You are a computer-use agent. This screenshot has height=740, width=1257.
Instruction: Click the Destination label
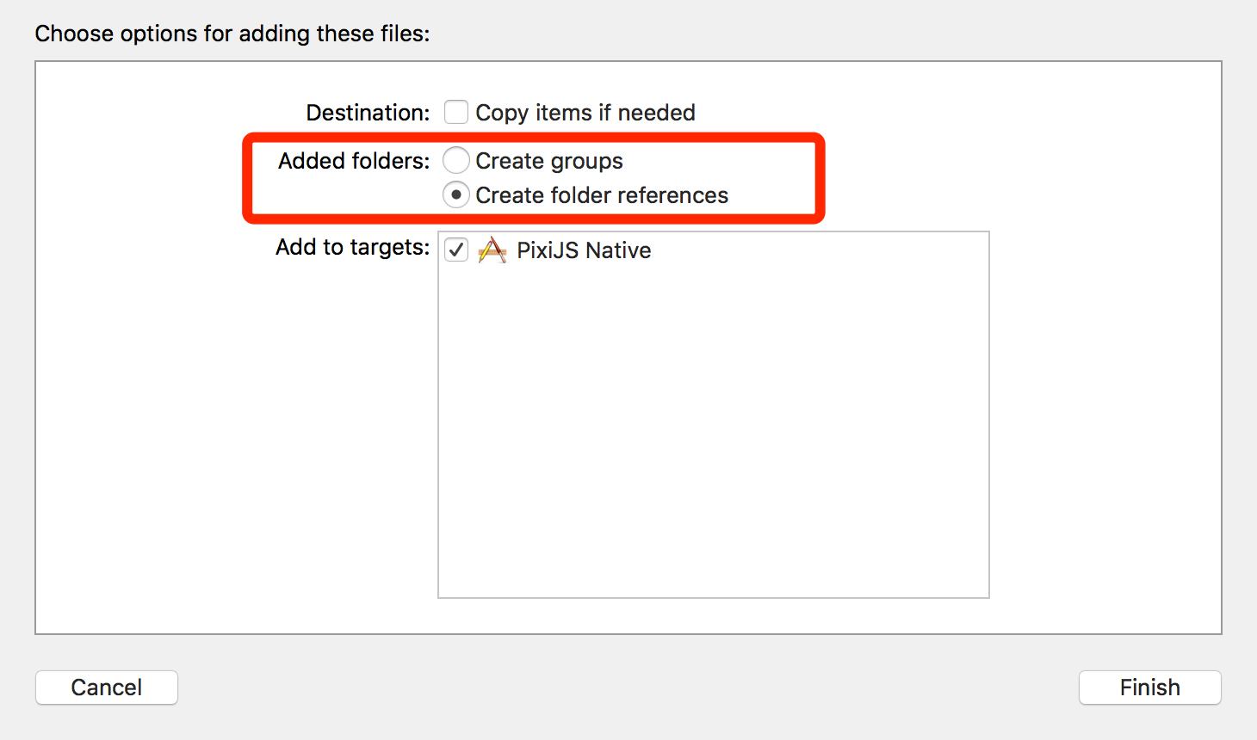point(368,113)
